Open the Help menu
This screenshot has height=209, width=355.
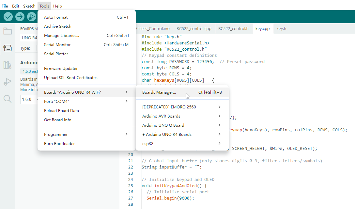pos(57,6)
